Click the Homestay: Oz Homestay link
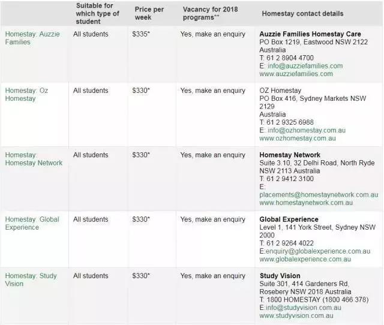 pyautogui.click(x=26, y=95)
